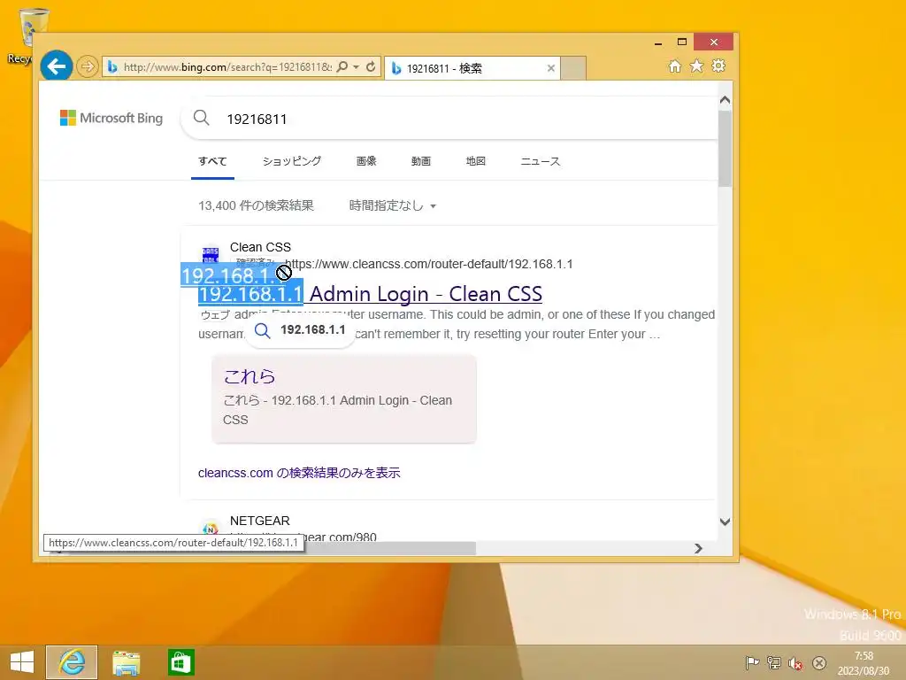The width and height of the screenshot is (906, 680).
Task: Click the 13,400 件の検索結果 count text
Action: point(256,205)
